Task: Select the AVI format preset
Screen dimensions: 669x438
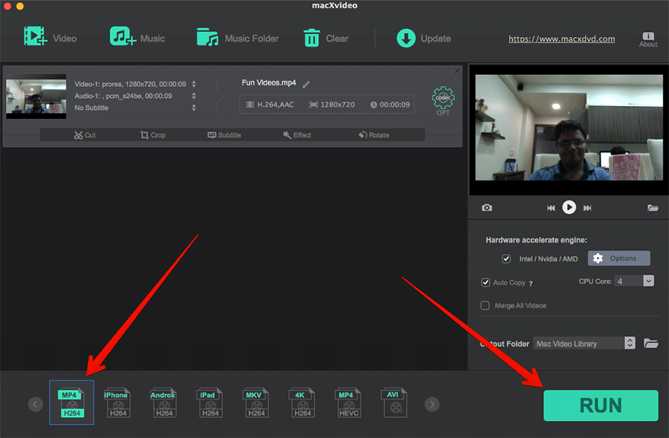Action: (394, 402)
